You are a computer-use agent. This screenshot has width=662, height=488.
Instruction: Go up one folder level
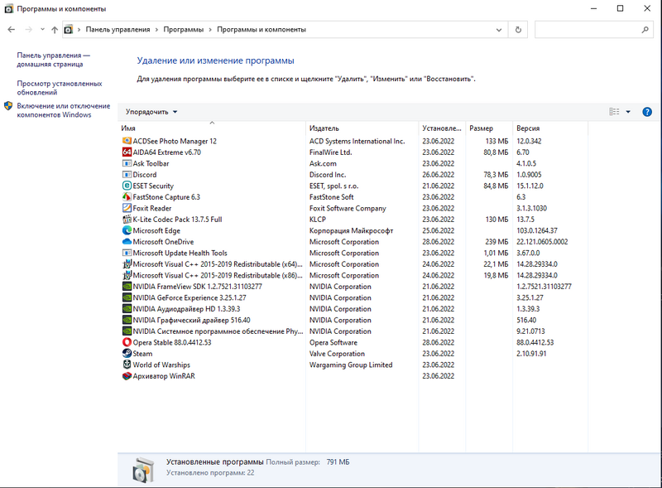[55, 30]
